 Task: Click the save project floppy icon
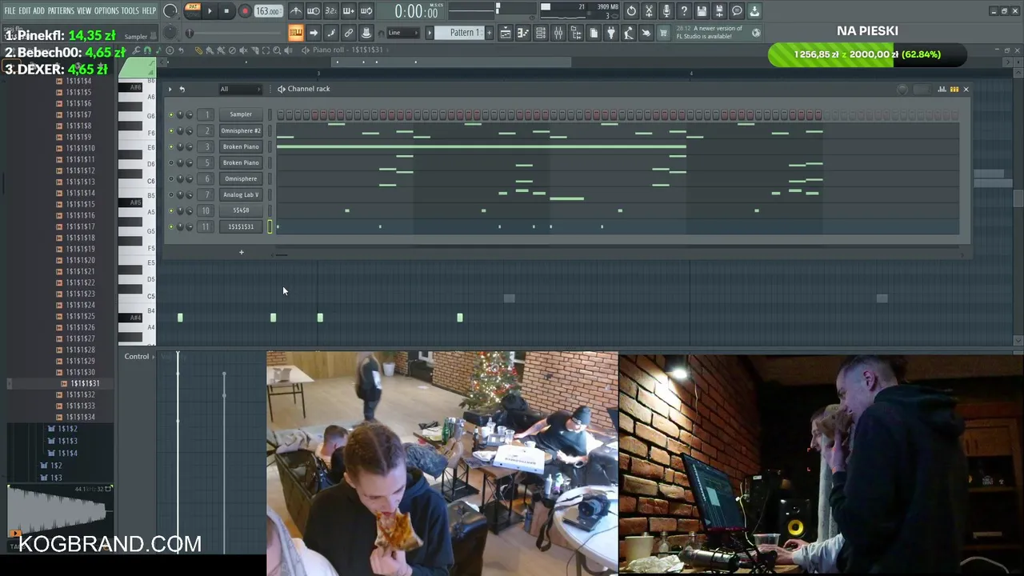tap(702, 11)
